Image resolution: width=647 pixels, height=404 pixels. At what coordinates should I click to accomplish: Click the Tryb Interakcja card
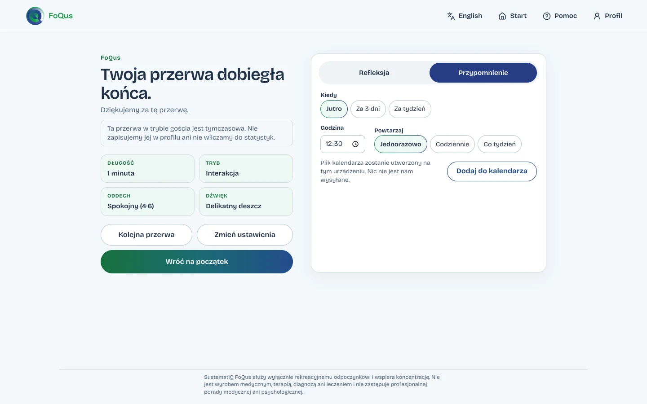pyautogui.click(x=246, y=169)
